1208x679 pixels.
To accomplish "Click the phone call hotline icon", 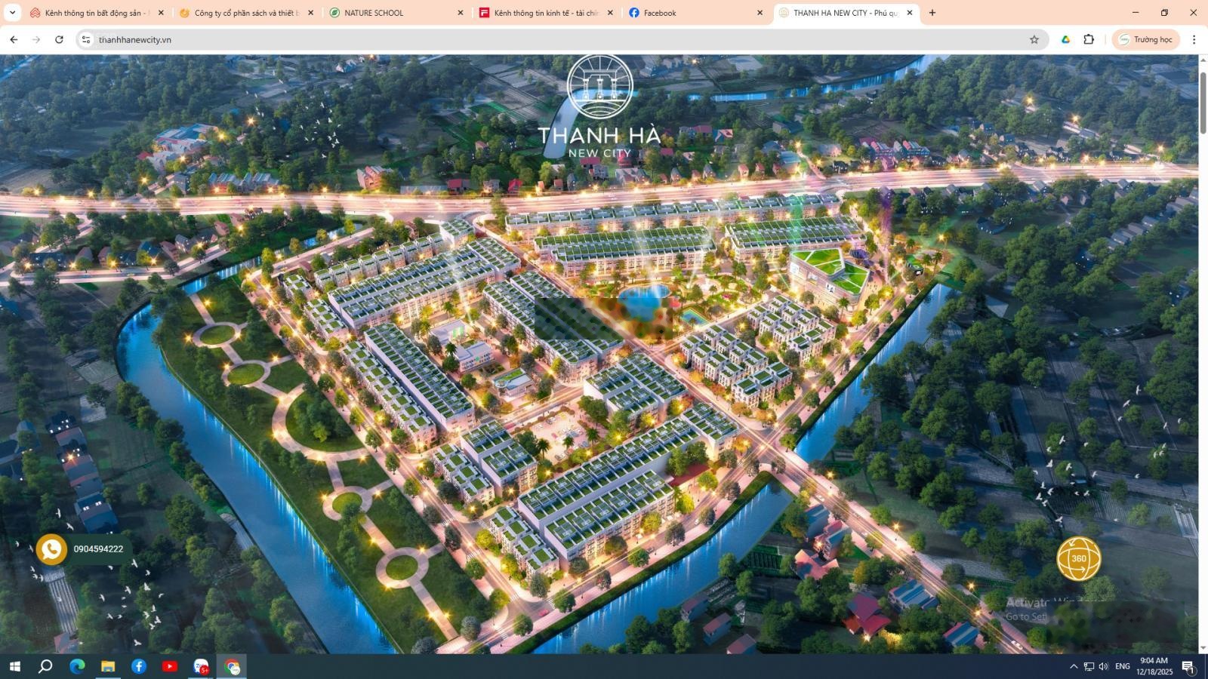I will click(x=51, y=549).
